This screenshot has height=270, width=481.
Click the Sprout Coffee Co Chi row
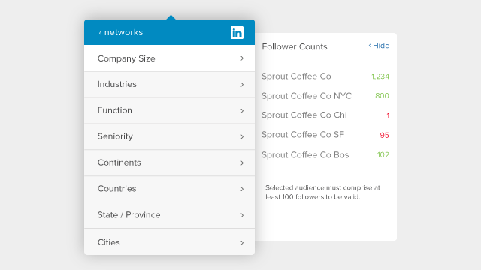[x=325, y=115]
